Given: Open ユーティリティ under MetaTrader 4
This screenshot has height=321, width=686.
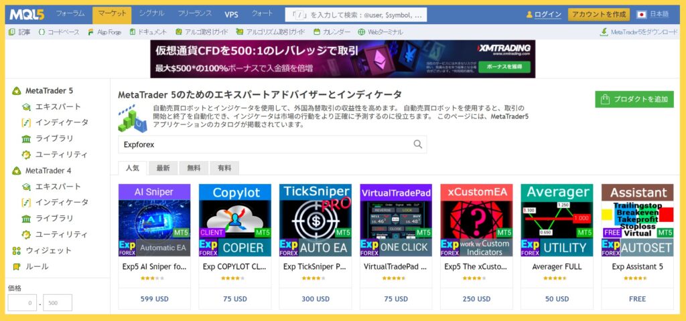Looking at the screenshot, I should (61, 235).
